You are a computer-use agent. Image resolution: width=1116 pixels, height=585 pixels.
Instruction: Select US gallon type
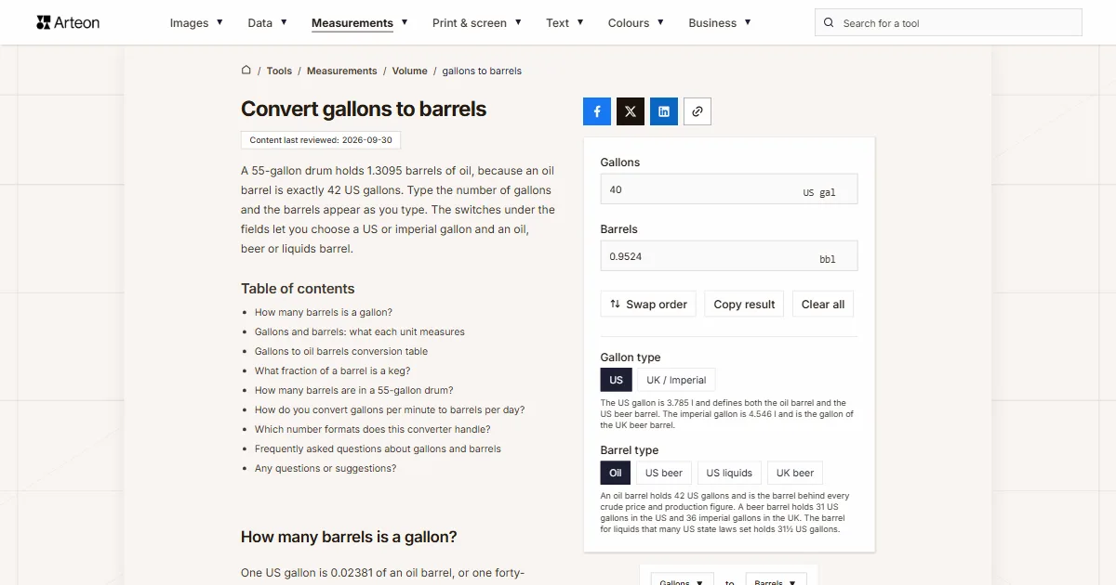[x=617, y=380]
